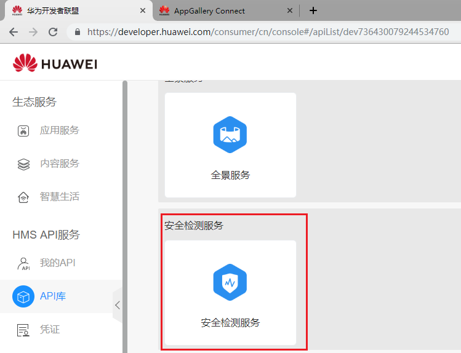Click the URL address bar
461x353 pixels.
coord(268,32)
